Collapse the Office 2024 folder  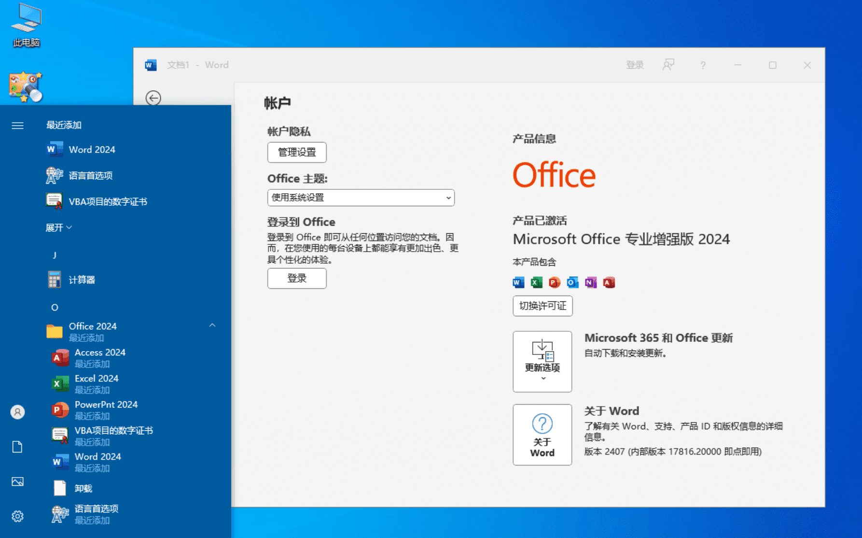[212, 326]
